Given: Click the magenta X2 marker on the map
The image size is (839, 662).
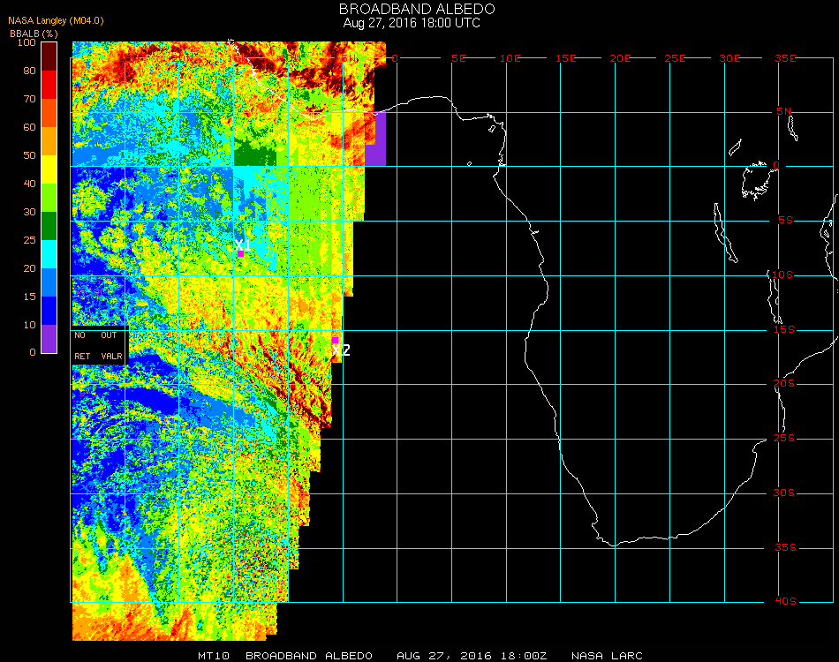Looking at the screenshot, I should (x=335, y=340).
